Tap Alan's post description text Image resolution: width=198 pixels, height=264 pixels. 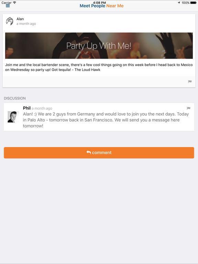point(99,67)
